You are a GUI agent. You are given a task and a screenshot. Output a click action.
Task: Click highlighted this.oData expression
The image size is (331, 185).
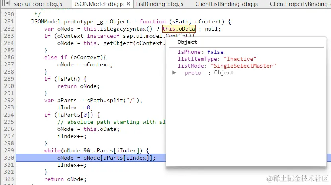179,29
